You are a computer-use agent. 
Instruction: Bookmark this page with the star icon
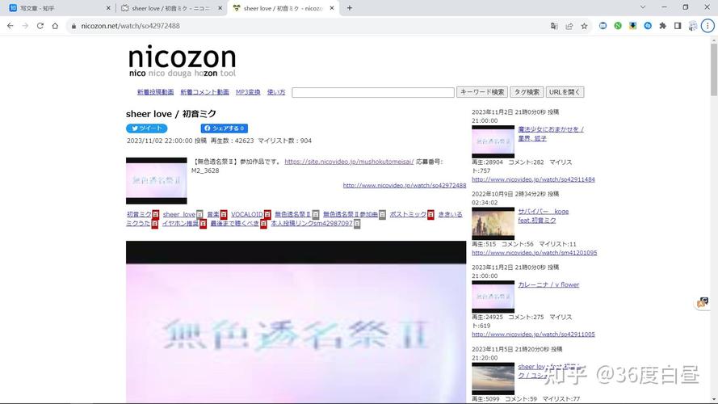point(584,26)
